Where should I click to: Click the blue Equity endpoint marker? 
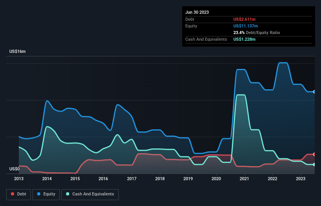(x=314, y=92)
